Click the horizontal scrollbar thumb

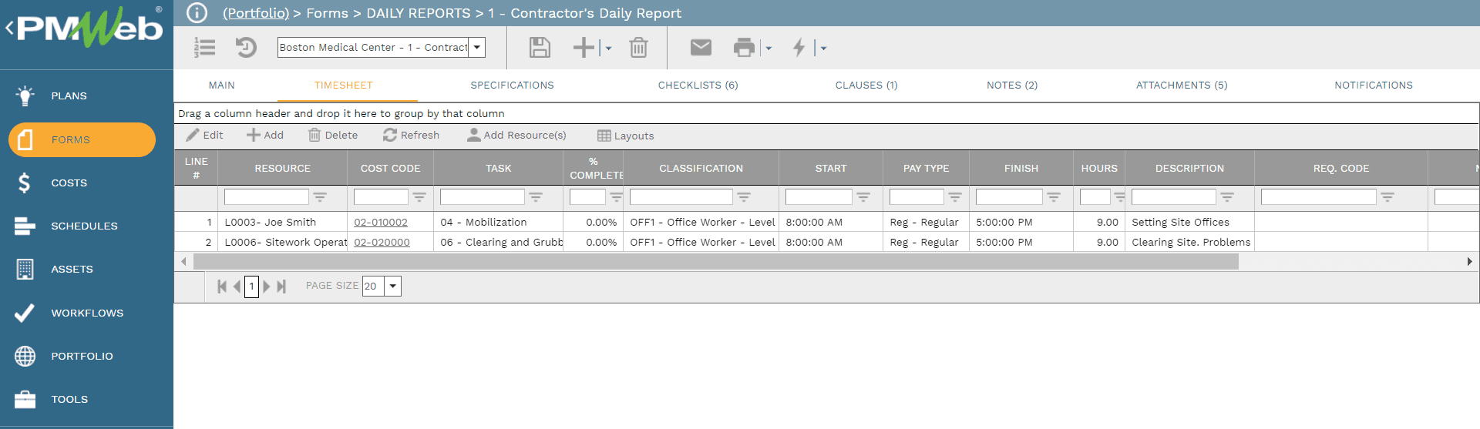715,262
